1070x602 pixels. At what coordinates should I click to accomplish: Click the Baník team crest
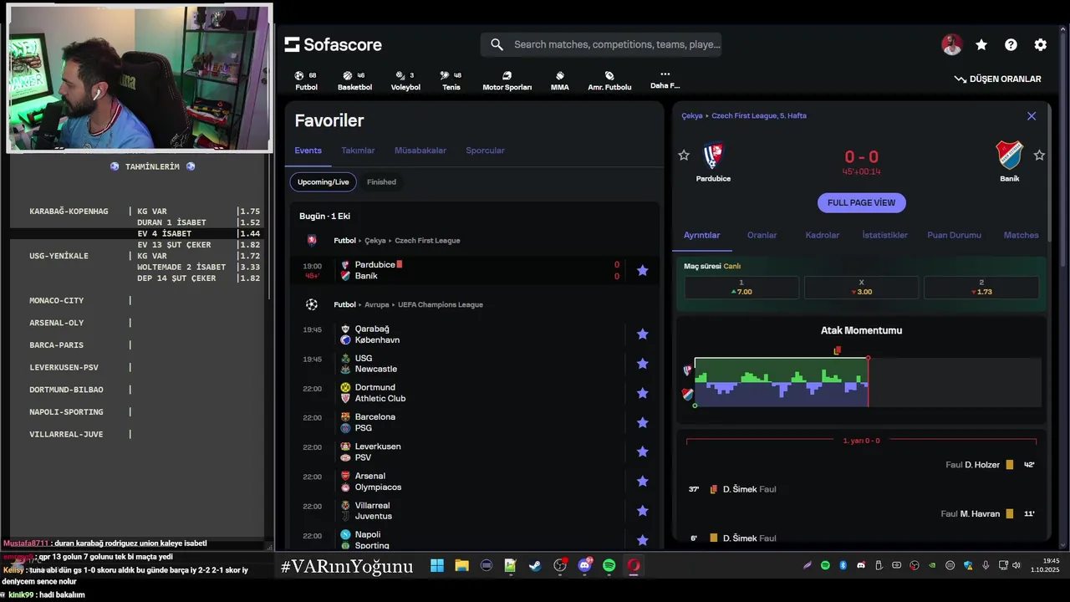[x=1010, y=156]
